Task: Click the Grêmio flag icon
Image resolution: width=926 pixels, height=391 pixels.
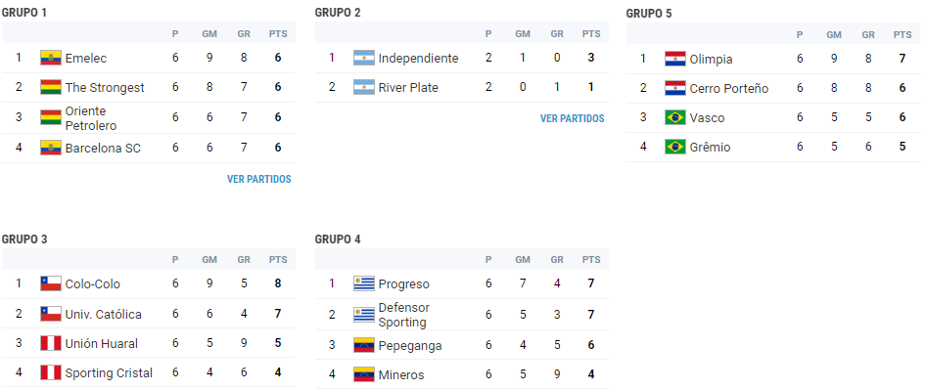Action: (675, 147)
